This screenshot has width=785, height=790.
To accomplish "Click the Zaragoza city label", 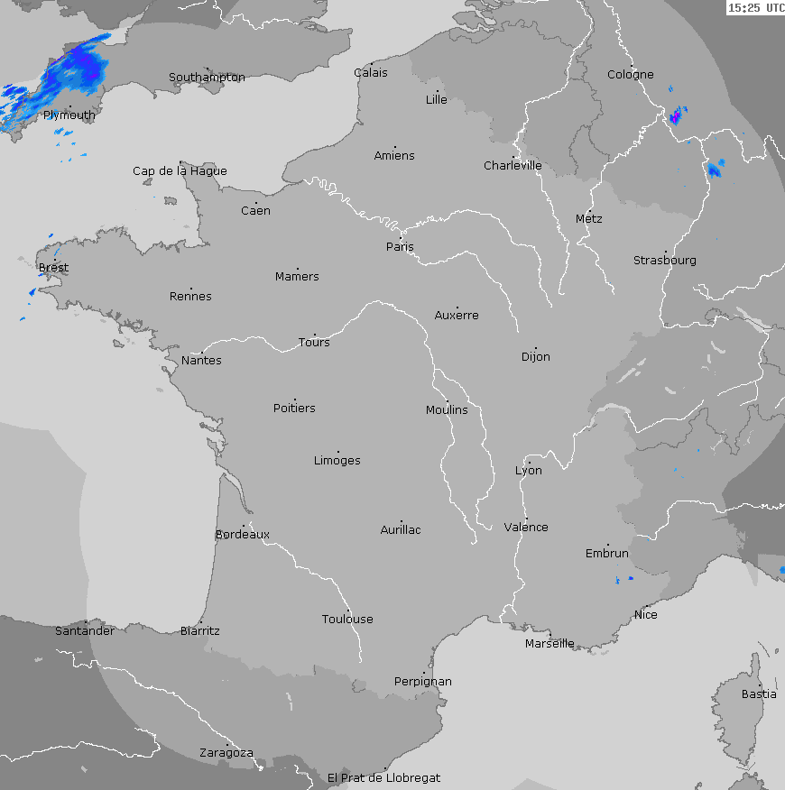I will 226,753.
